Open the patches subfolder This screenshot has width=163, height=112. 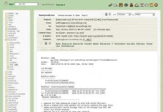pos(13,58)
